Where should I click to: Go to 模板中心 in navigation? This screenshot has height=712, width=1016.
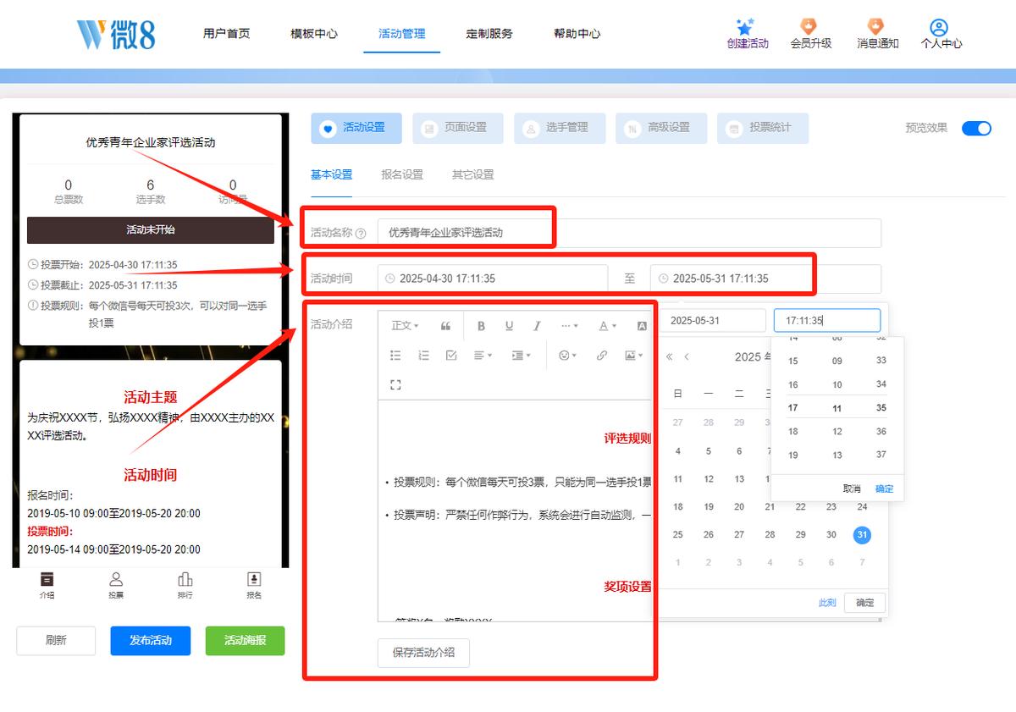[x=314, y=34]
